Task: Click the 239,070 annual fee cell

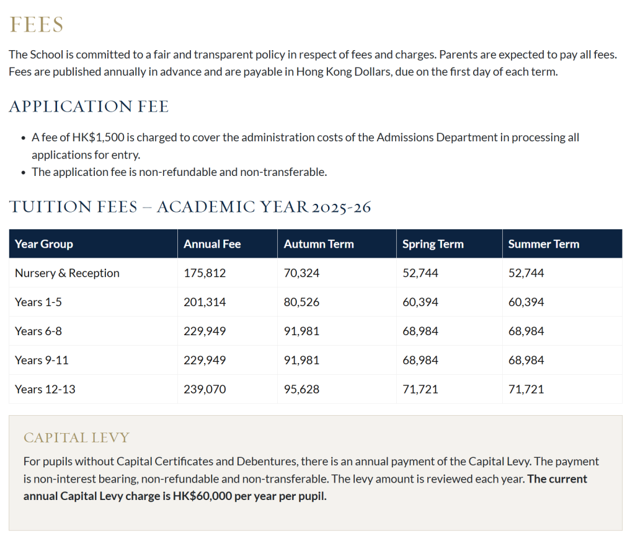Action: click(x=205, y=390)
